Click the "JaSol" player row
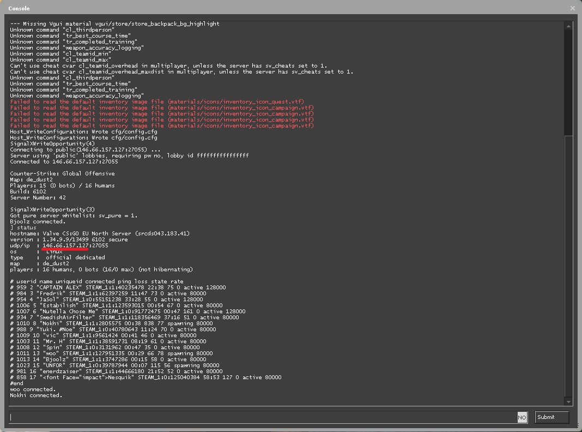582x432 pixels. [106, 300]
